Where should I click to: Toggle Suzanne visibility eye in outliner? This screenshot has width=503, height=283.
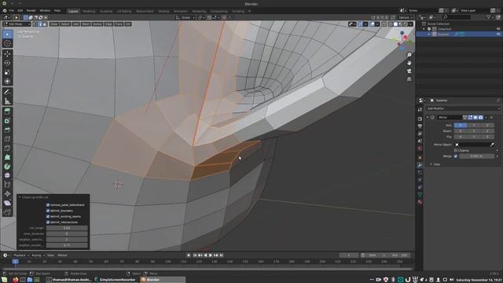(x=498, y=35)
